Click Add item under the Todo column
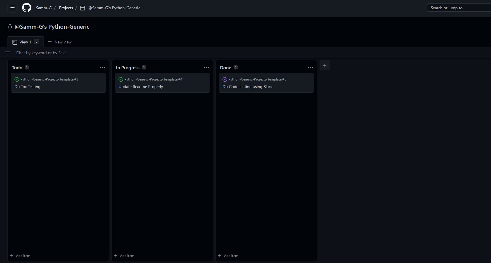This screenshot has height=263, width=491. click(x=20, y=255)
